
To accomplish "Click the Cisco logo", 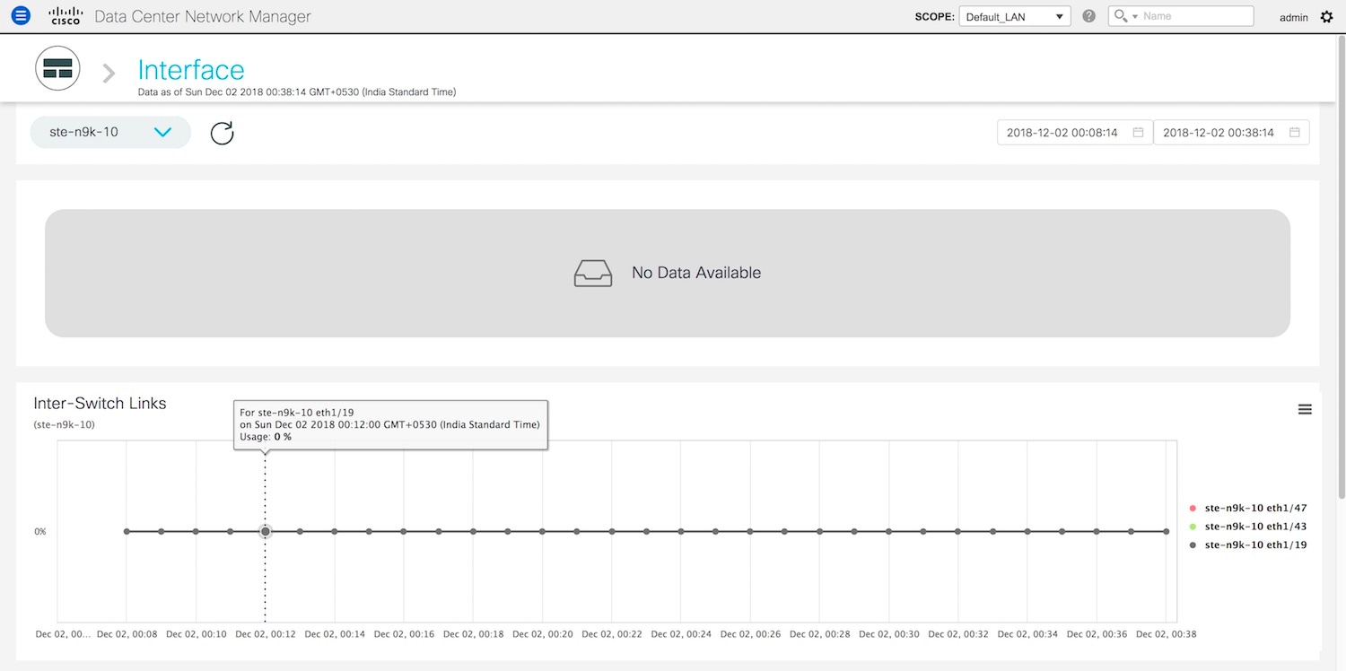I will [66, 15].
